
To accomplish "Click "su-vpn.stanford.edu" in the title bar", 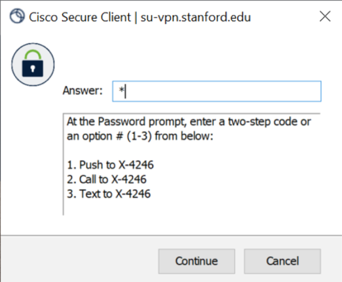I will 195,17.
